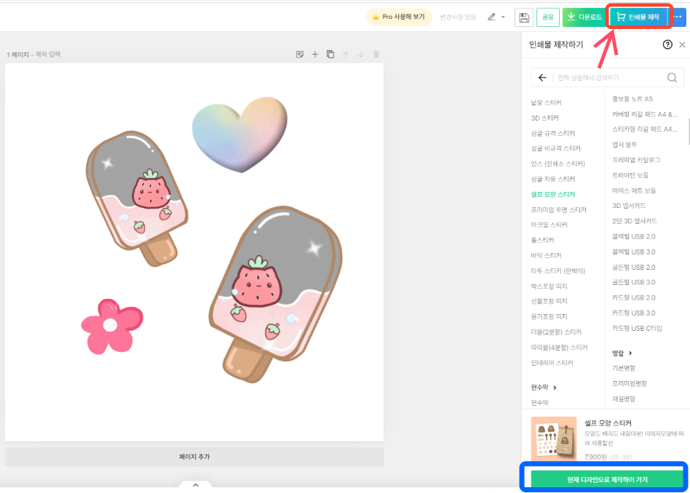Expand the 현수막 category heading
The width and height of the screenshot is (690, 493).
[544, 388]
